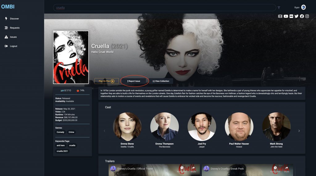Open Ryan's user avatar

[x=304, y=7]
